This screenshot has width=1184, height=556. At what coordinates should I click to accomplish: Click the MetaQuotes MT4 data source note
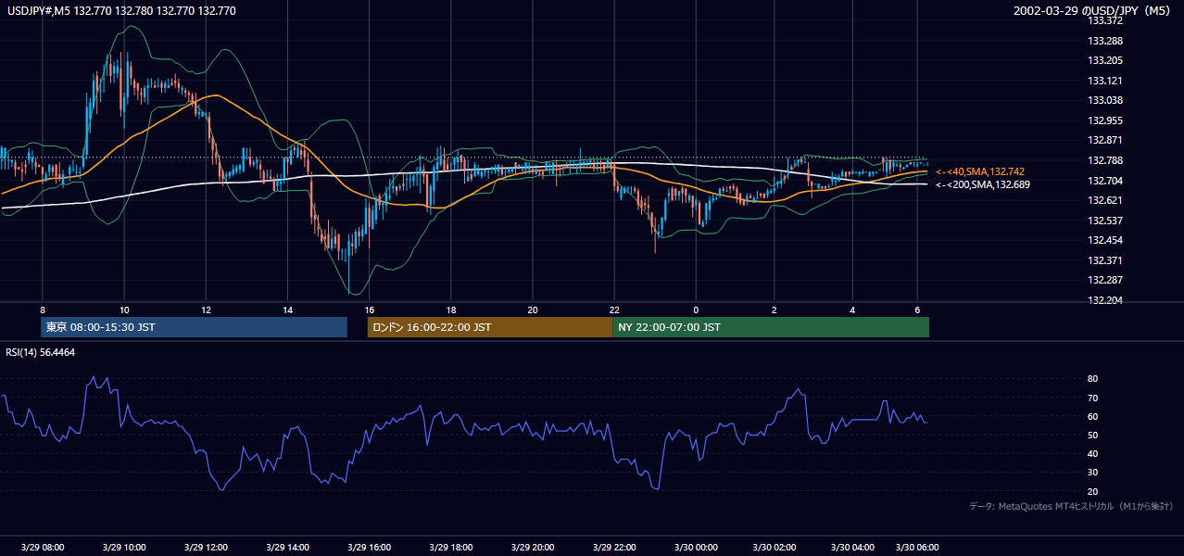[x=1071, y=506]
